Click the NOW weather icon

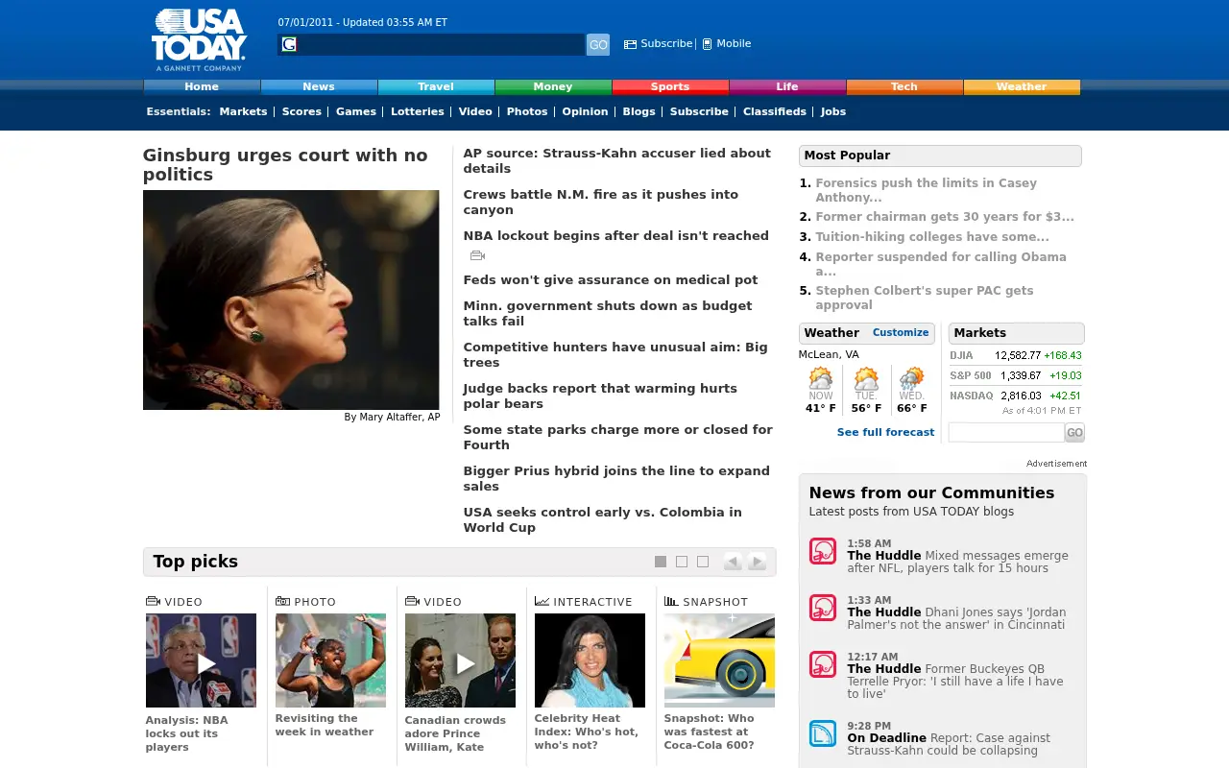click(x=821, y=378)
